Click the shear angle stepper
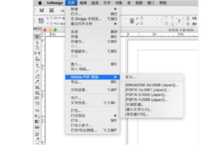The width and height of the screenshot is (218, 145). [x=142, y=24]
